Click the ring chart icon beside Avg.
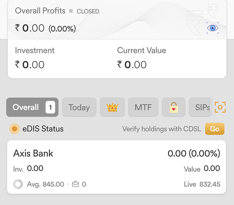The height and width of the screenshot is (205, 234). (x=18, y=184)
